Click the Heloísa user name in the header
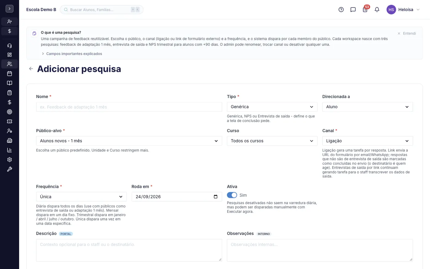 pos(406,10)
